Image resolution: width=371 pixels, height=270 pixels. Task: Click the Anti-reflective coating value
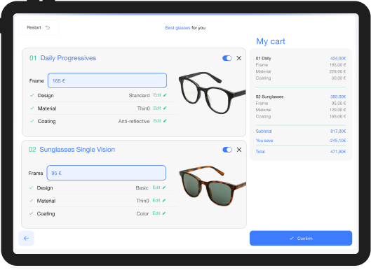coord(134,121)
